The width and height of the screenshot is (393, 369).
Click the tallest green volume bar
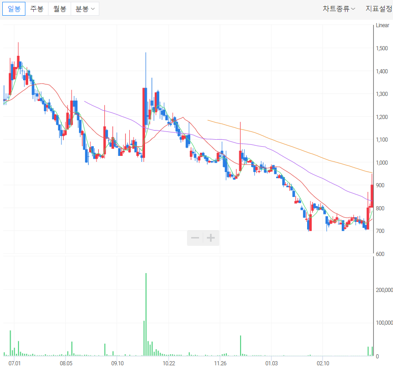coord(146,315)
